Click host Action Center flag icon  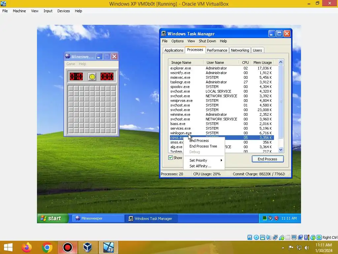(291, 247)
